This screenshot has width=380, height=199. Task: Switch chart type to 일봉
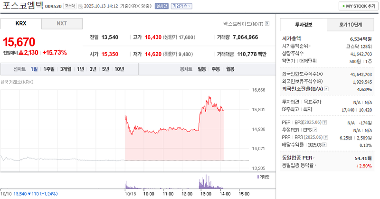pos(202,69)
